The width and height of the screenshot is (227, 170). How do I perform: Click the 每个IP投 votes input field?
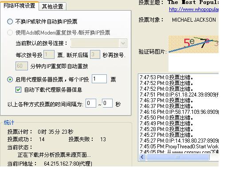pos(99,79)
